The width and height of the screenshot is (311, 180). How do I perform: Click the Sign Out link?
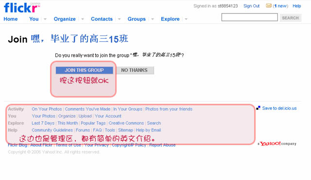(252, 6)
